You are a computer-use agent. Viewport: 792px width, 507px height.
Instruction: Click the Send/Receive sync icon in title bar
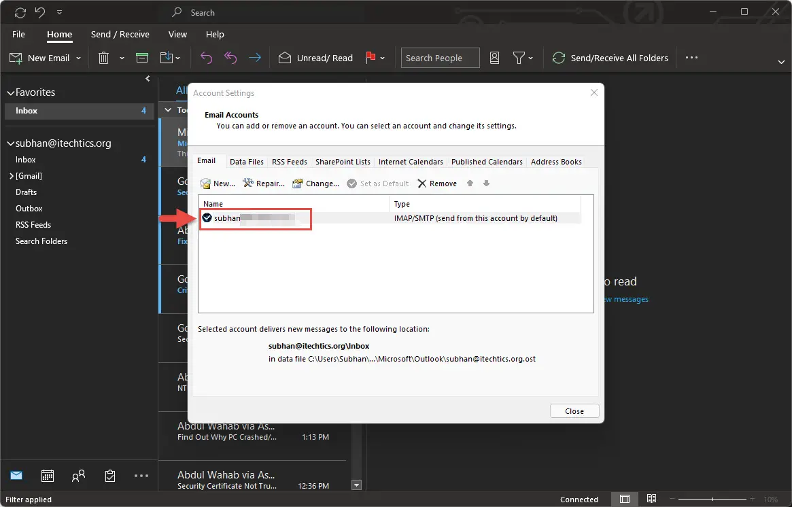pos(20,12)
